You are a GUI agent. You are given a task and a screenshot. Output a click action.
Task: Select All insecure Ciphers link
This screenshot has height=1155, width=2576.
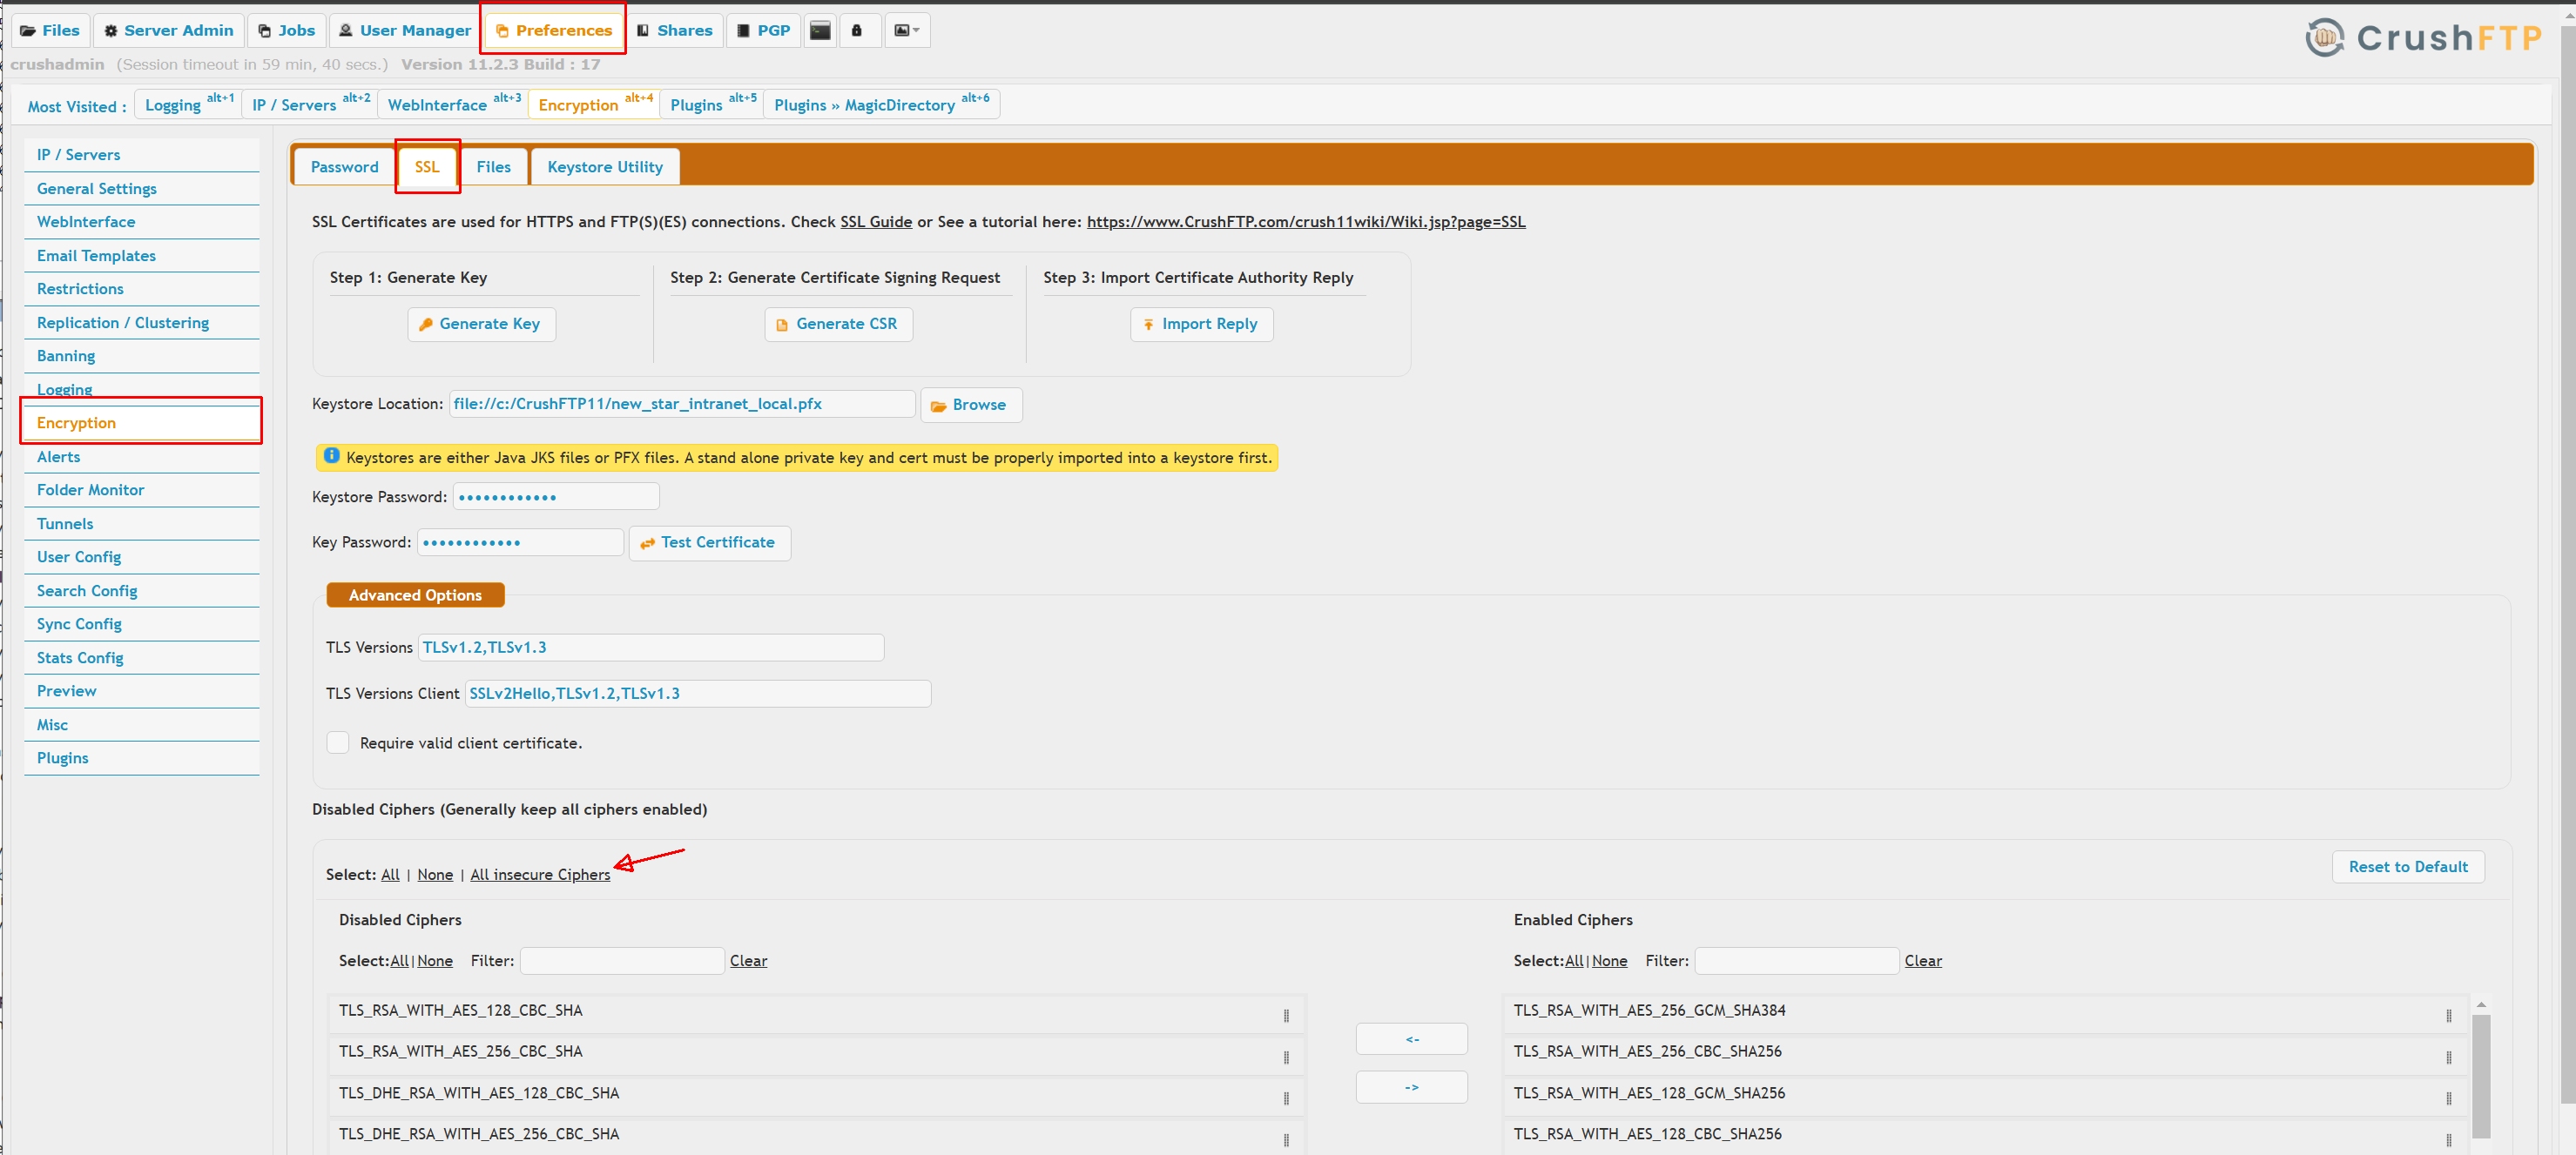click(x=540, y=874)
